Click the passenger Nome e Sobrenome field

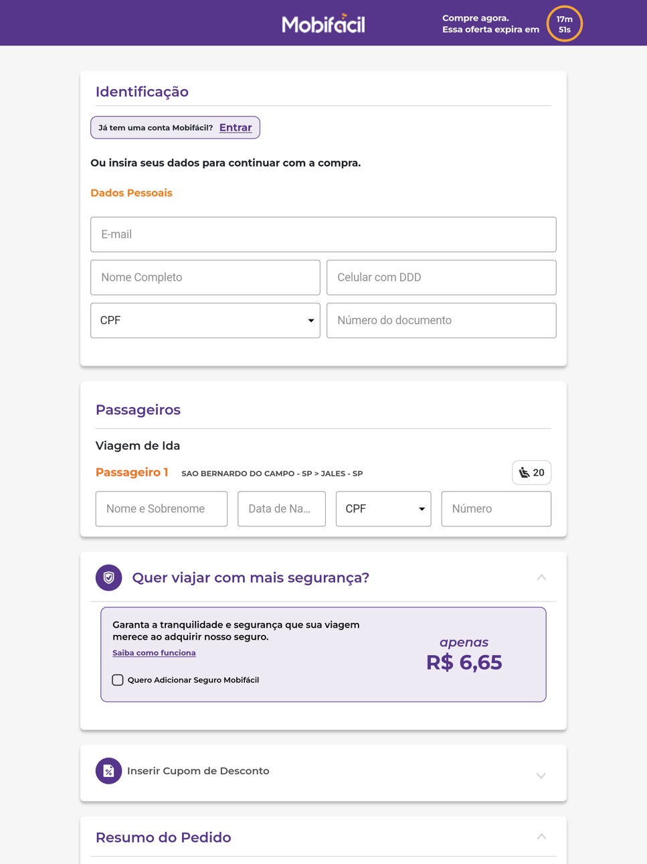(161, 509)
